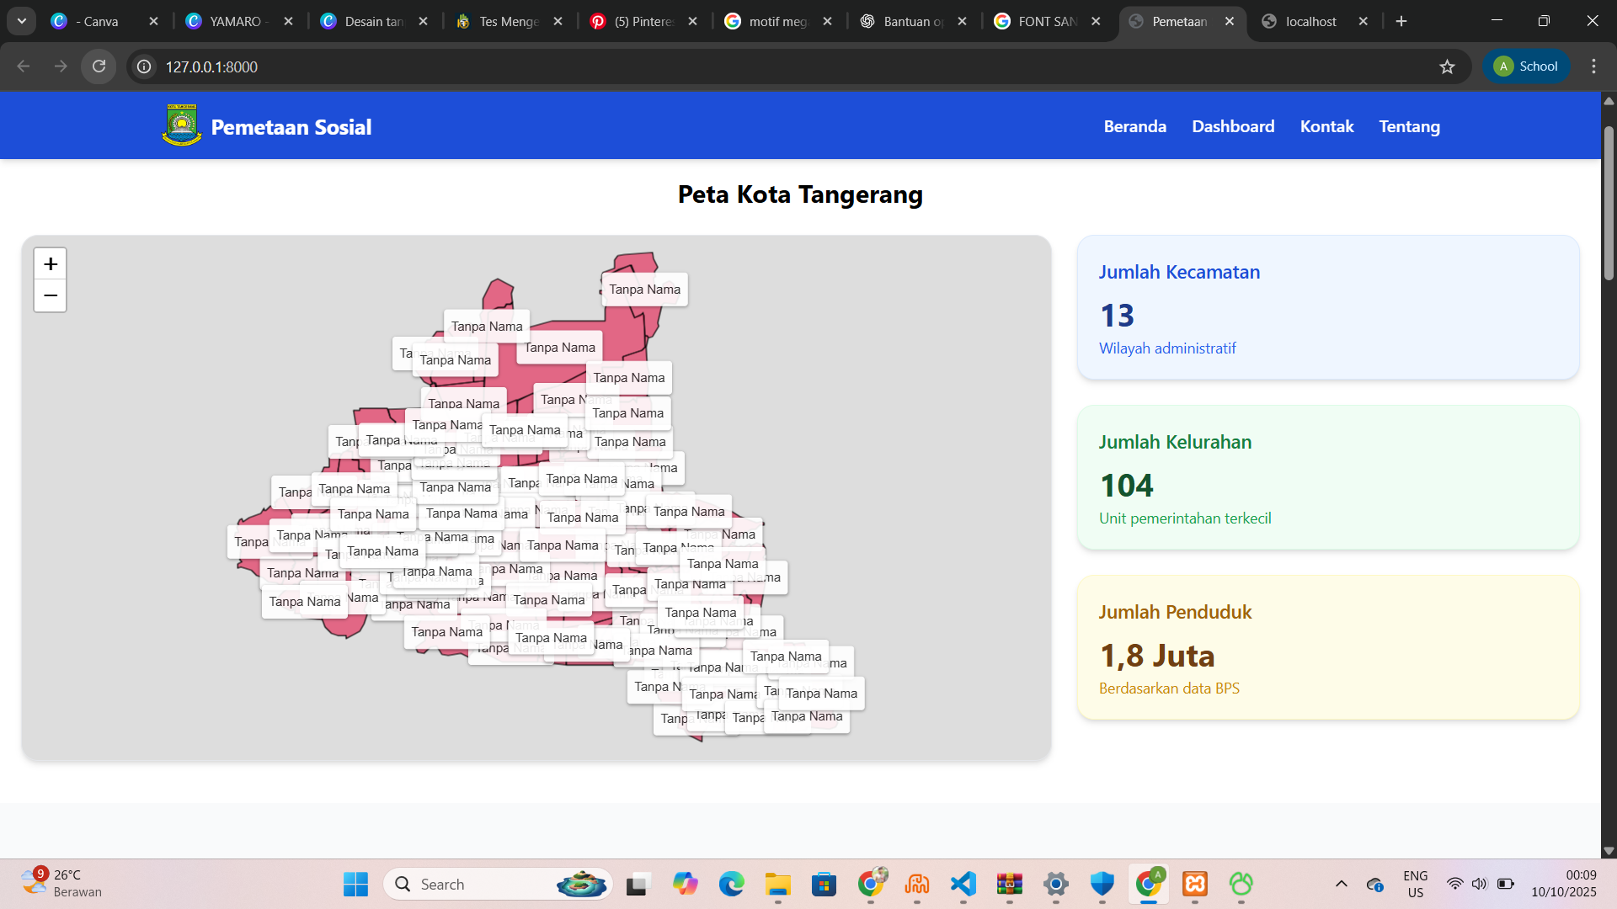Zoom out the map with minus button
Viewport: 1617px width, 909px height.
point(51,296)
